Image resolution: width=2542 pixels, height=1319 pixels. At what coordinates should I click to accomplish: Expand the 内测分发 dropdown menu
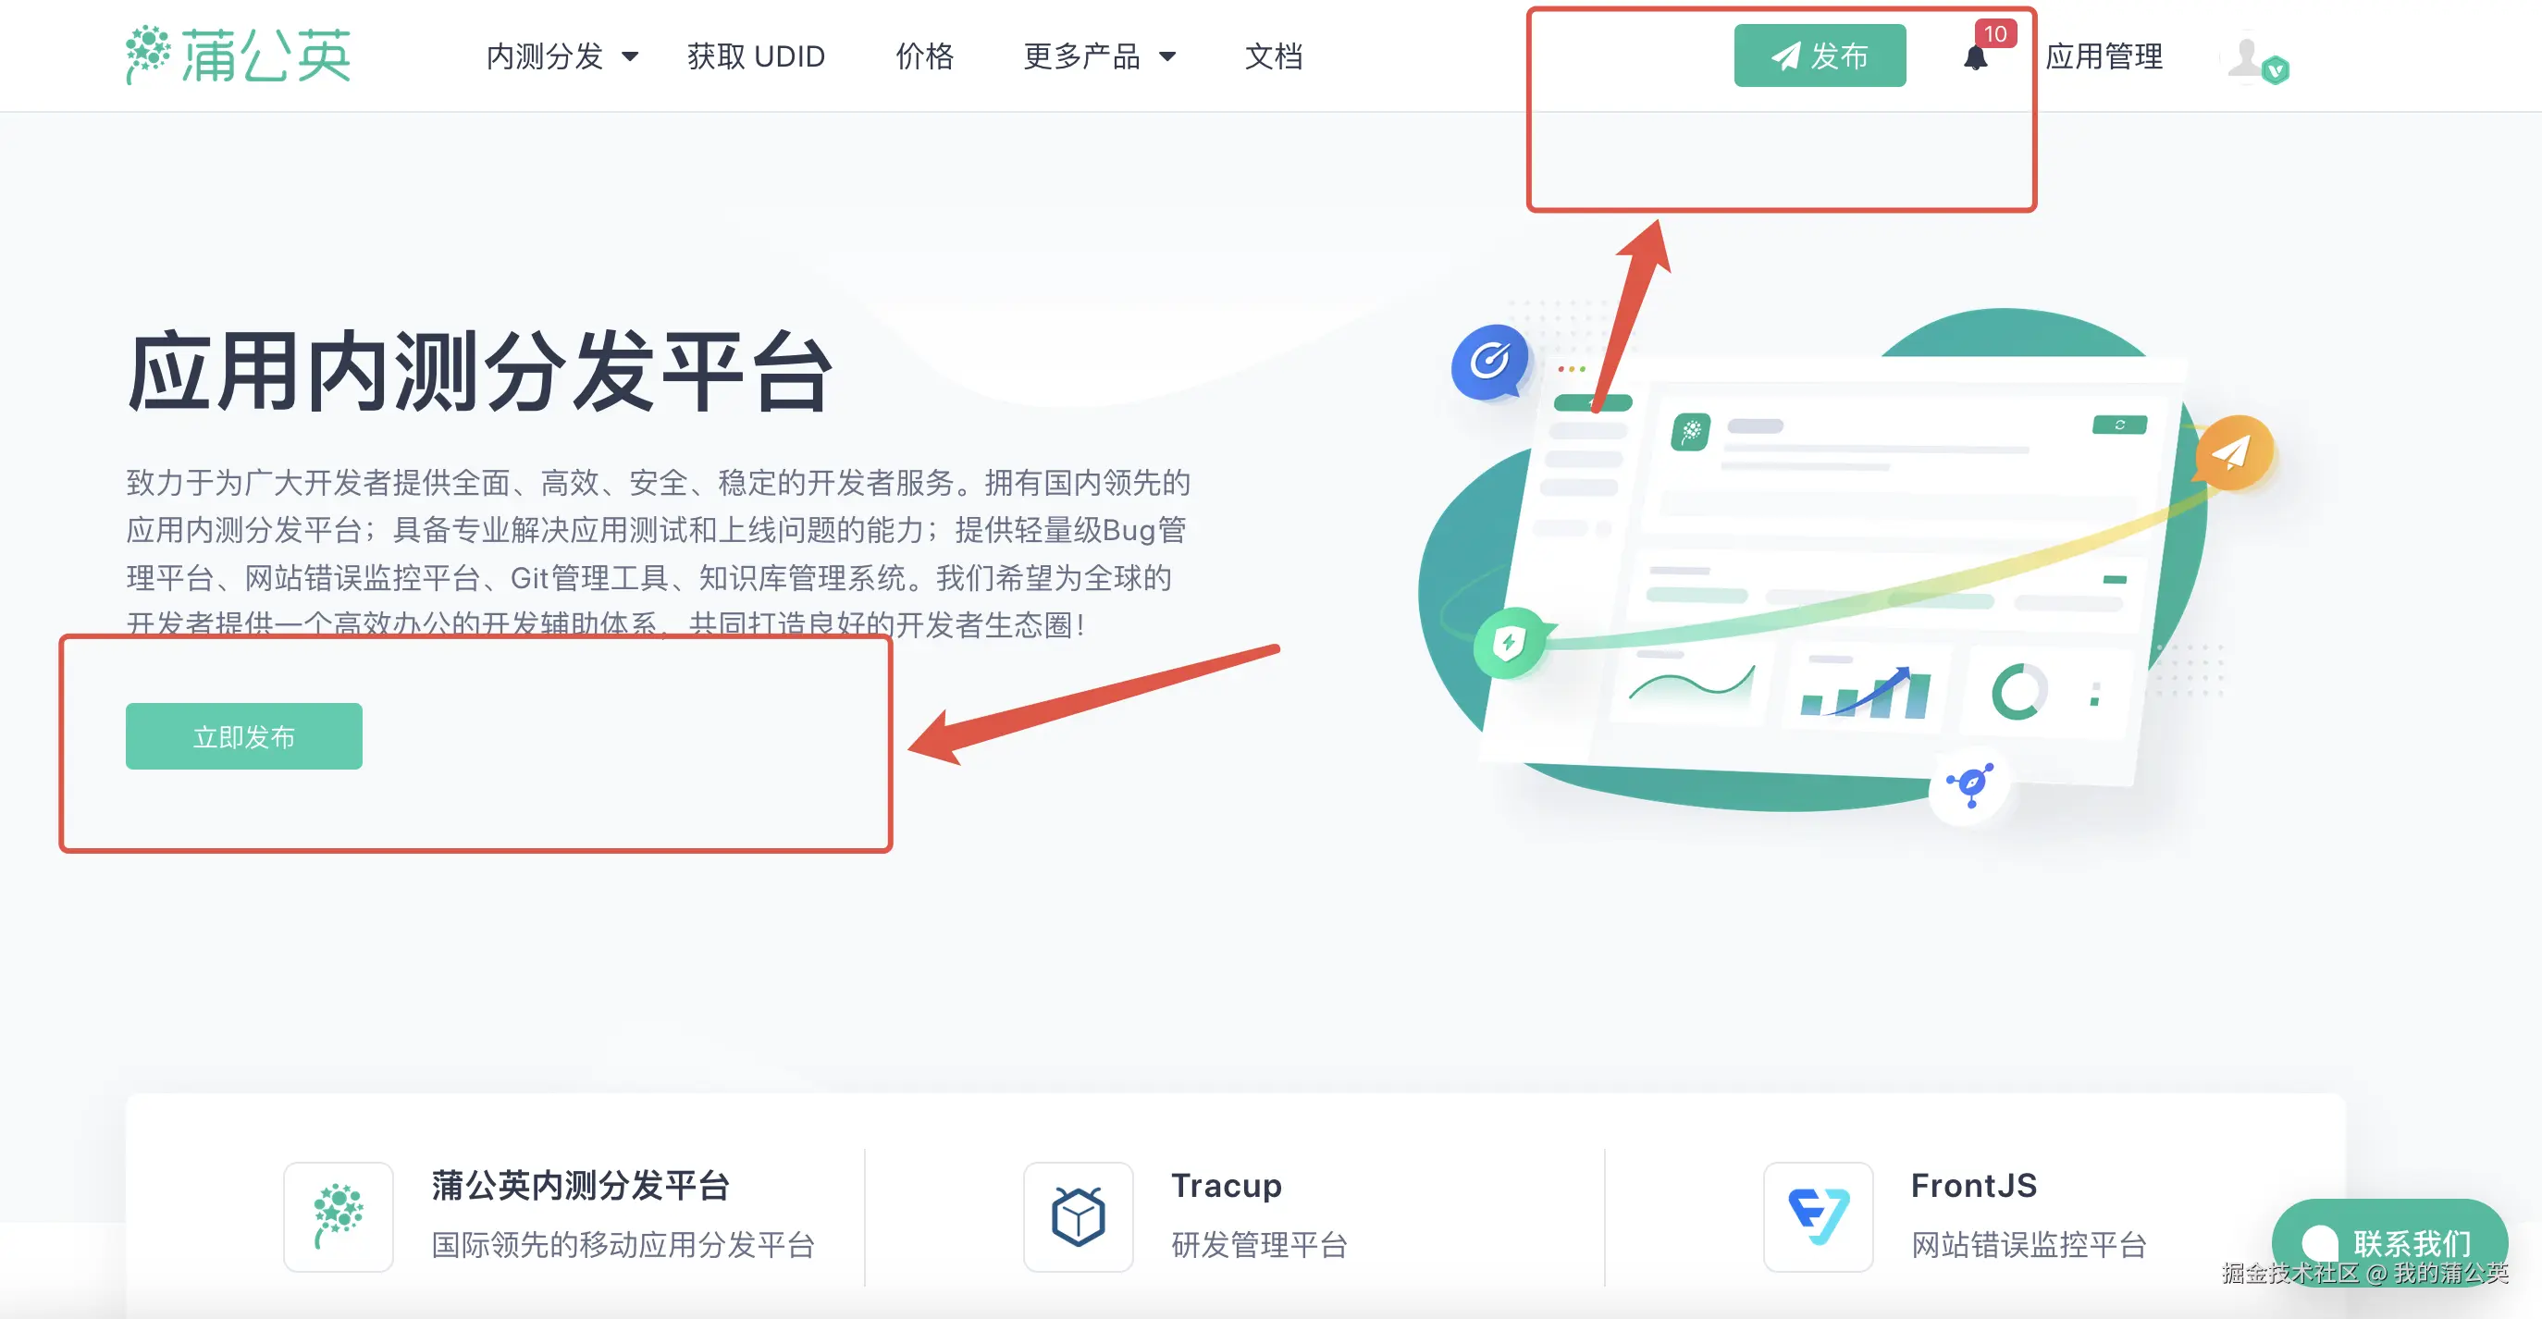pyautogui.click(x=562, y=56)
